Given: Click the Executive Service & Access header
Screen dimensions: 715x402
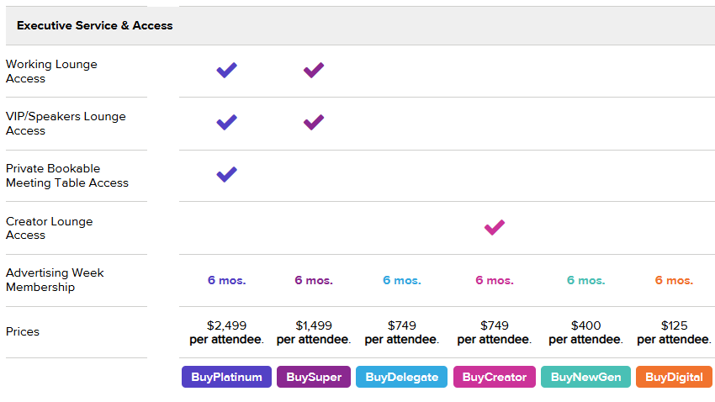Looking at the screenshot, I should [x=95, y=26].
